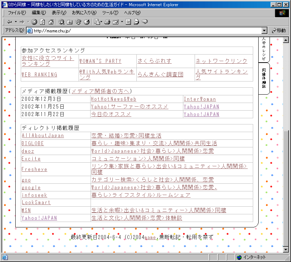Open the History pane icon

pyautogui.click(x=87, y=22)
